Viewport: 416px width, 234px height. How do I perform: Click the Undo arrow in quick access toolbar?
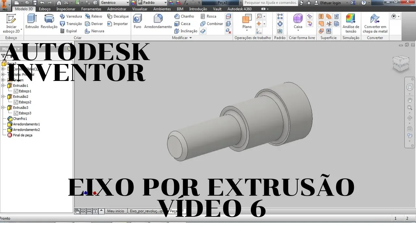tap(42, 3)
